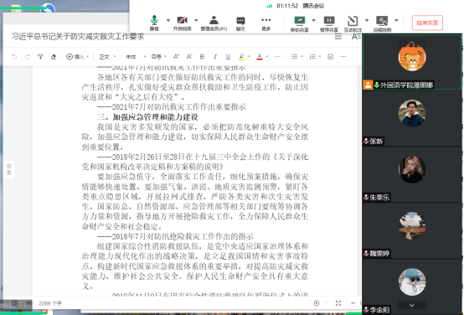Screen dimensions: 464x315
Task: Start a new screen share
Action: [x=300, y=23]
